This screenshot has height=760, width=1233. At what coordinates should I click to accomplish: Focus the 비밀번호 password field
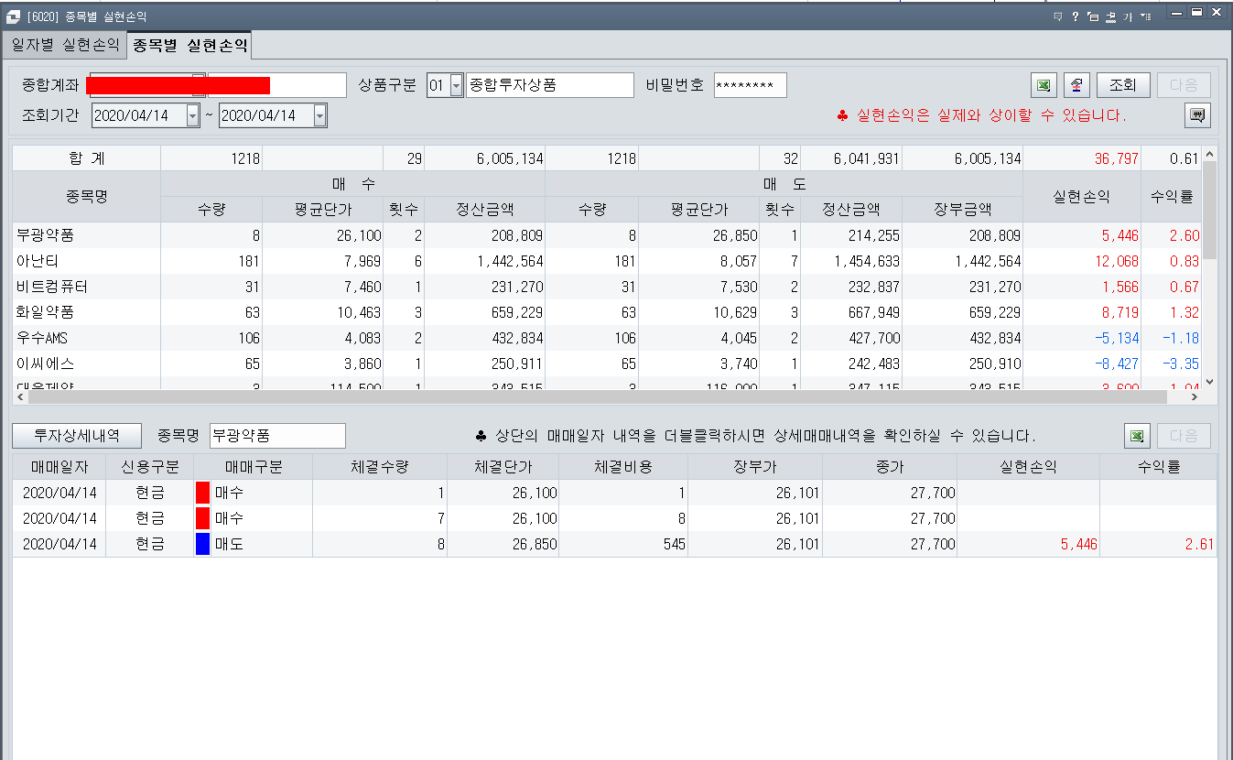click(x=750, y=85)
